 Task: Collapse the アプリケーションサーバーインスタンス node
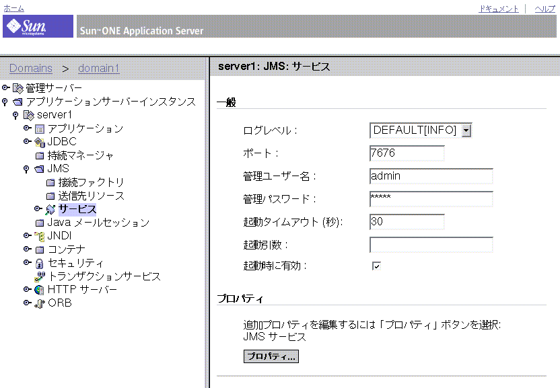(5, 102)
